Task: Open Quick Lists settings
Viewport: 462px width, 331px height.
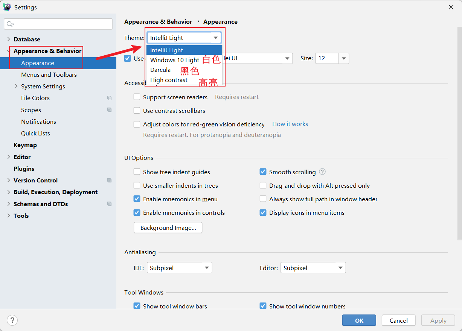Action: [x=35, y=133]
